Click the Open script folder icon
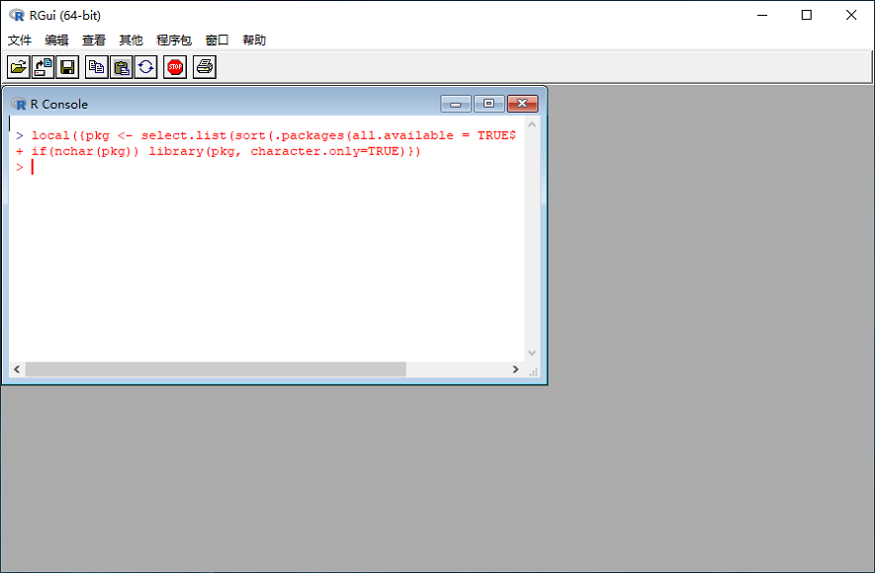The width and height of the screenshot is (875, 573). coord(19,67)
